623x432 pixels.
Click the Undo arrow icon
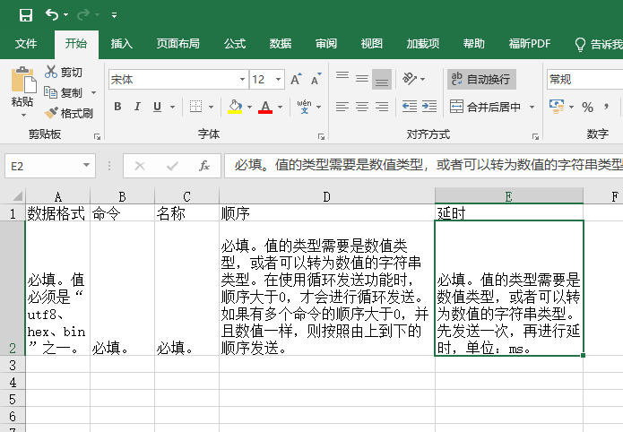tap(52, 15)
